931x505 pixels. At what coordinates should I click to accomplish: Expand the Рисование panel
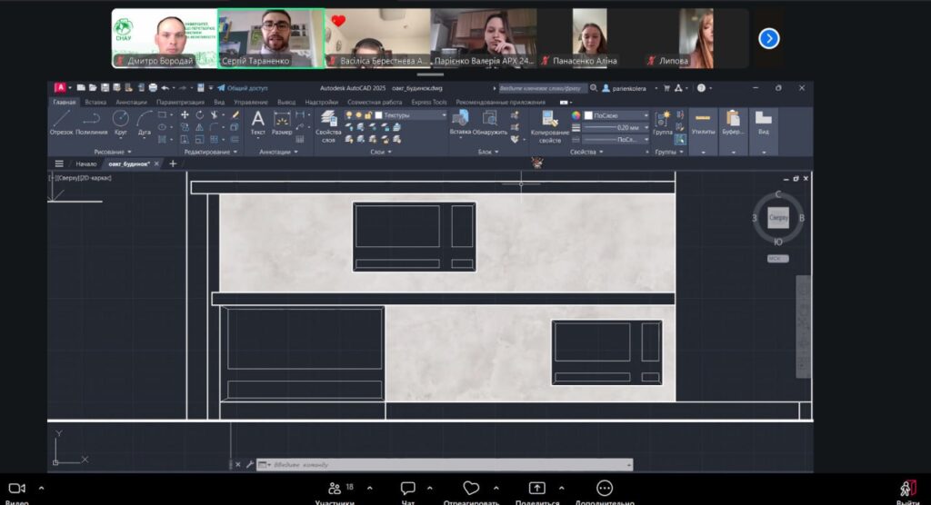pyautogui.click(x=112, y=152)
